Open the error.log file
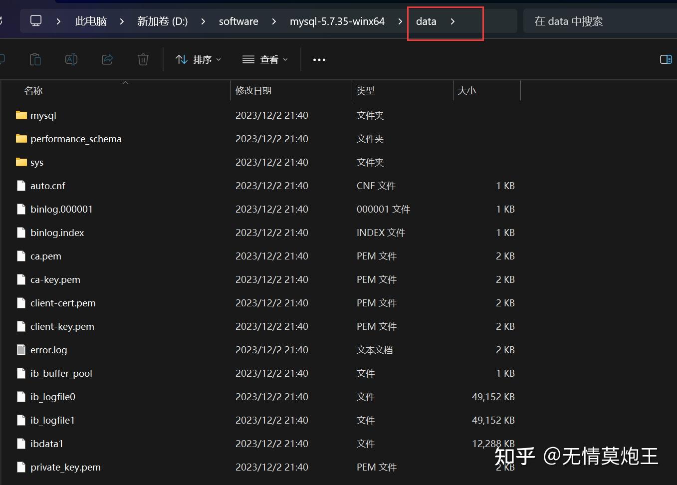Screen dimensions: 677x485 coord(48,350)
